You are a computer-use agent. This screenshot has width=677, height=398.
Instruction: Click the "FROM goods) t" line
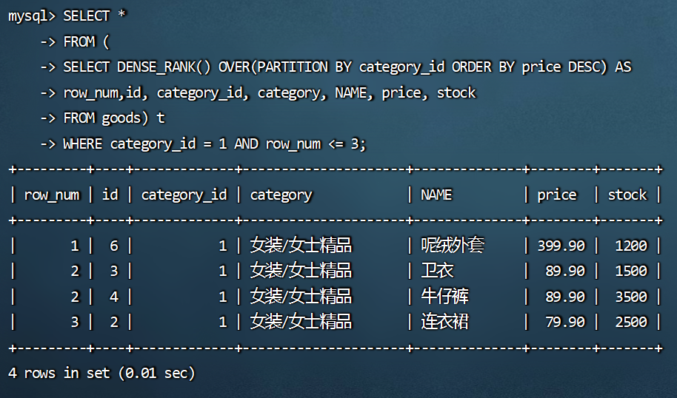(x=113, y=118)
